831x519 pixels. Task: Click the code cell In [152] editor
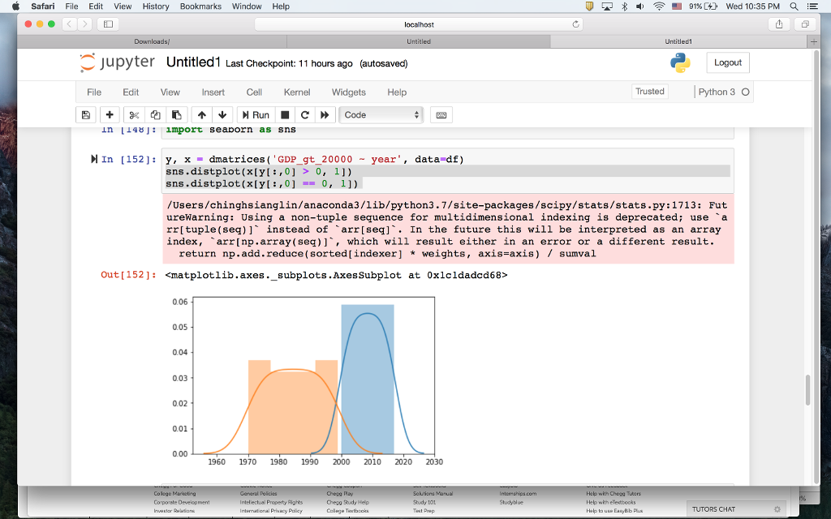point(448,171)
